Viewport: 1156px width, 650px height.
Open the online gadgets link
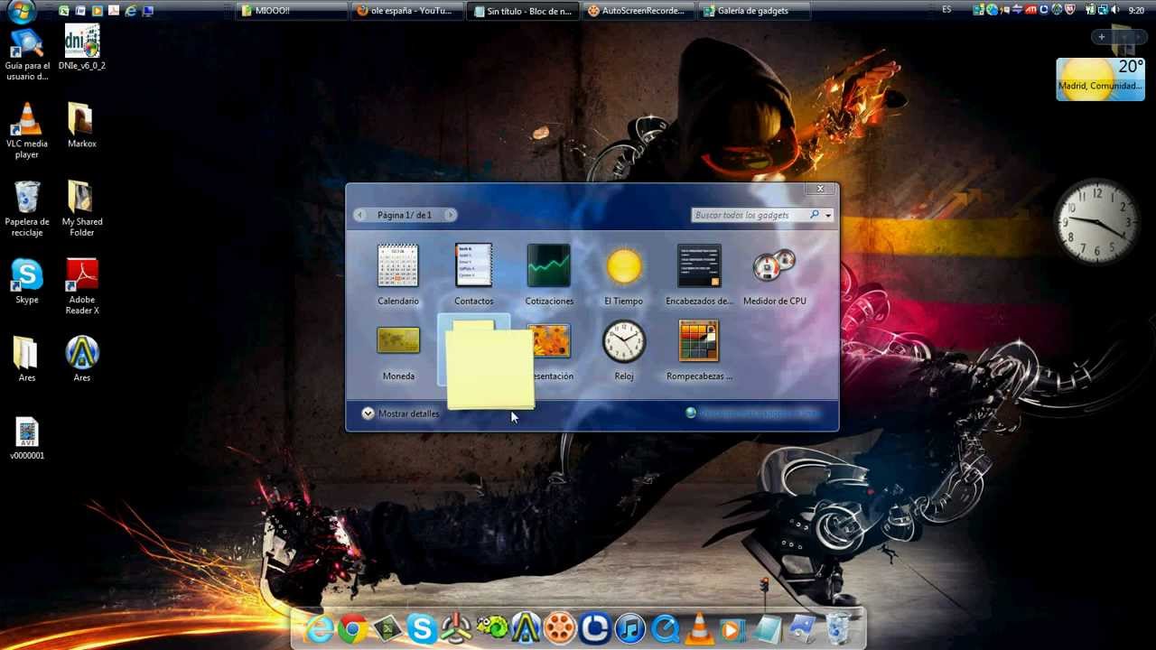coord(752,413)
